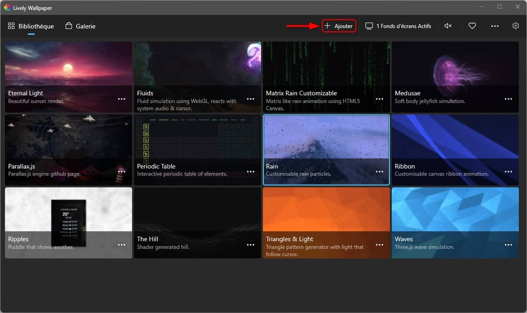This screenshot has width=527, height=313.
Task: Click the "Soft body jellyfish simulation." text
Action: [x=430, y=101]
